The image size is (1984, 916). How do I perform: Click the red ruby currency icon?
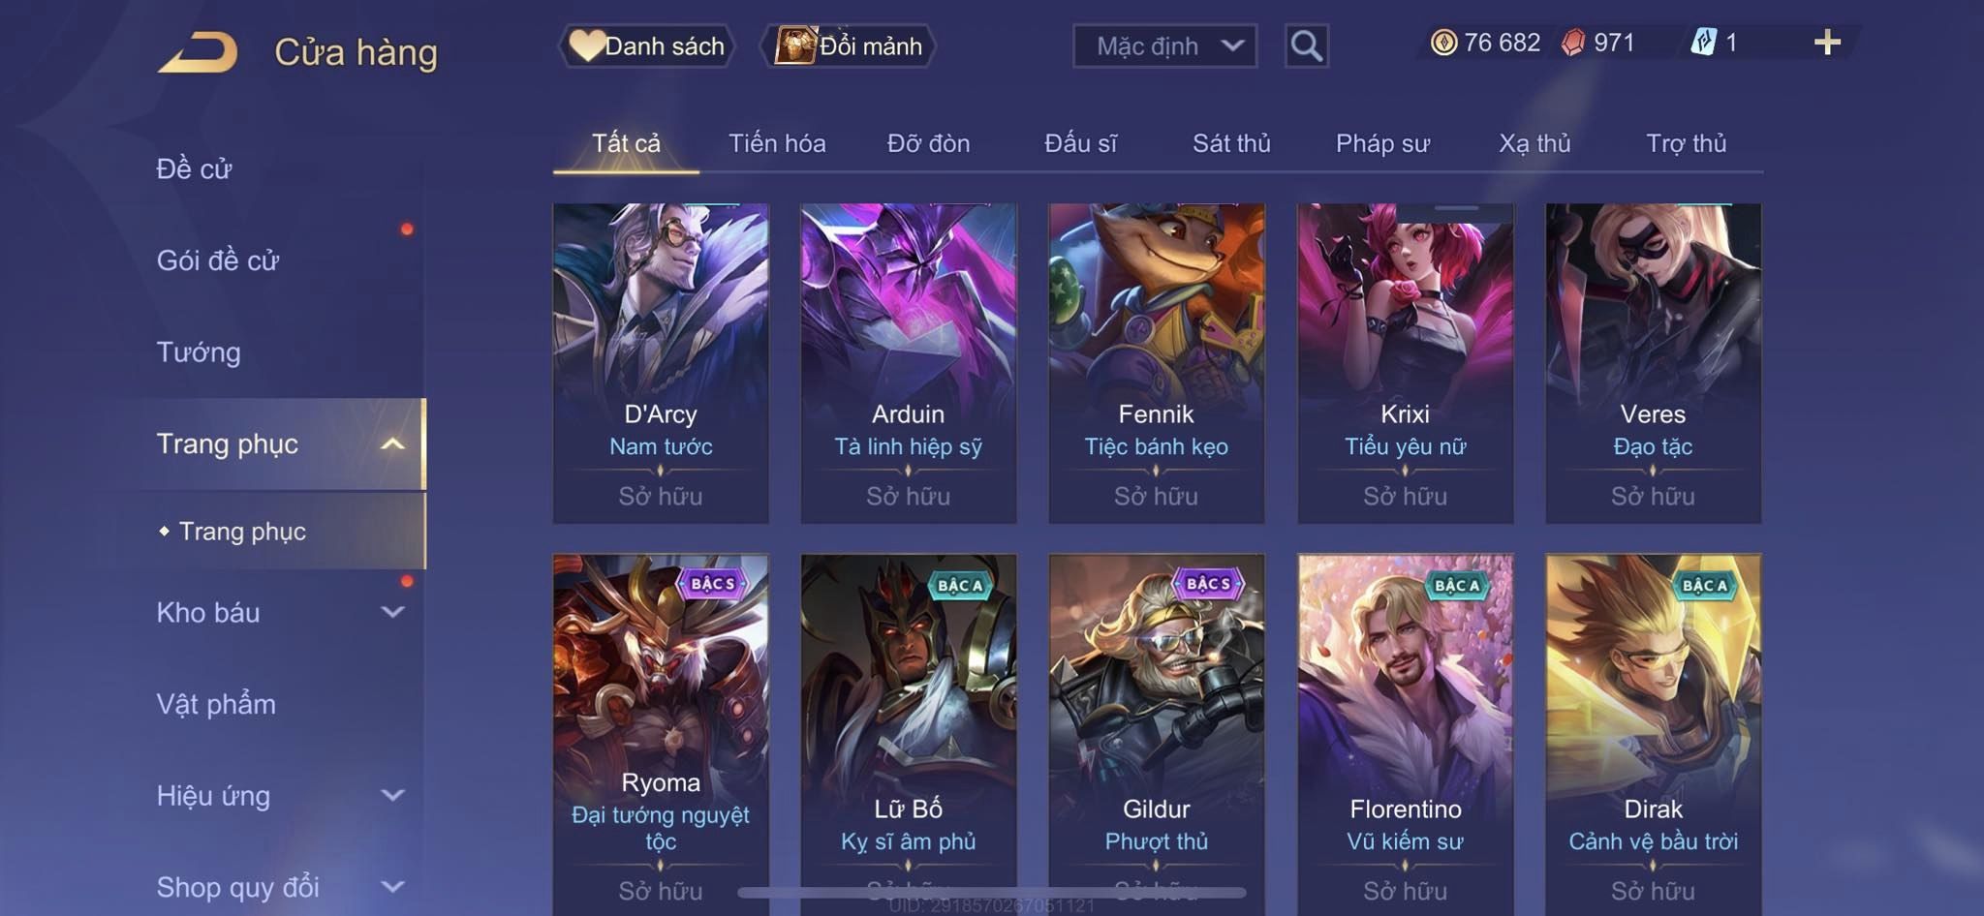point(1573,43)
